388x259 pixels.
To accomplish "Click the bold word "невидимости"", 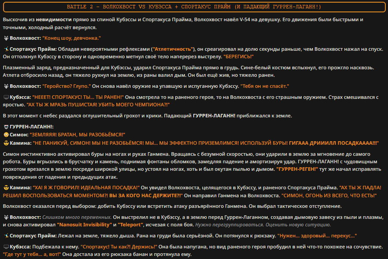I will tap(54, 19).
